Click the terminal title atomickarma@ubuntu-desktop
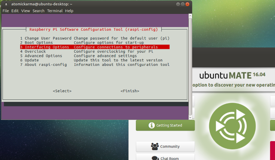 coord(42,4)
